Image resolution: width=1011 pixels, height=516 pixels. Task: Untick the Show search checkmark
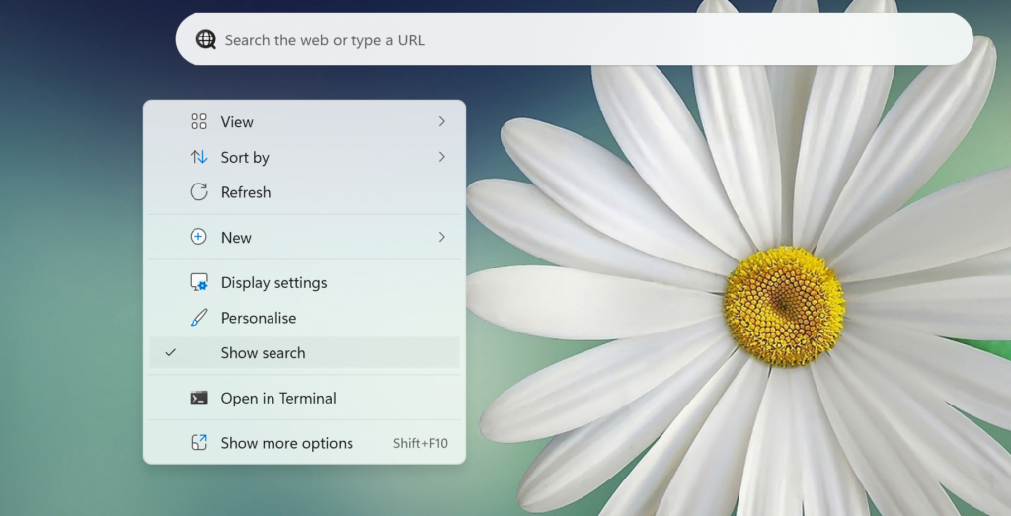[170, 352]
